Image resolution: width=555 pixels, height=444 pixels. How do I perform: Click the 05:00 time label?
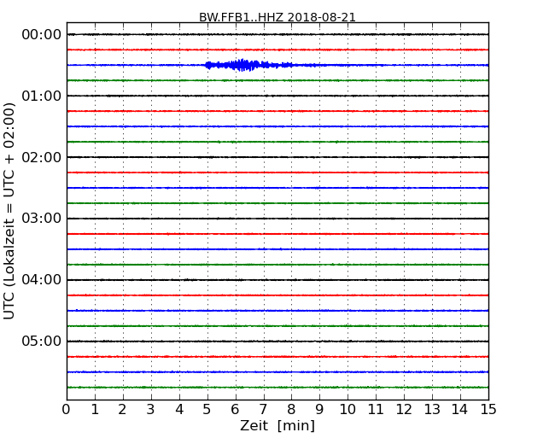point(42,341)
